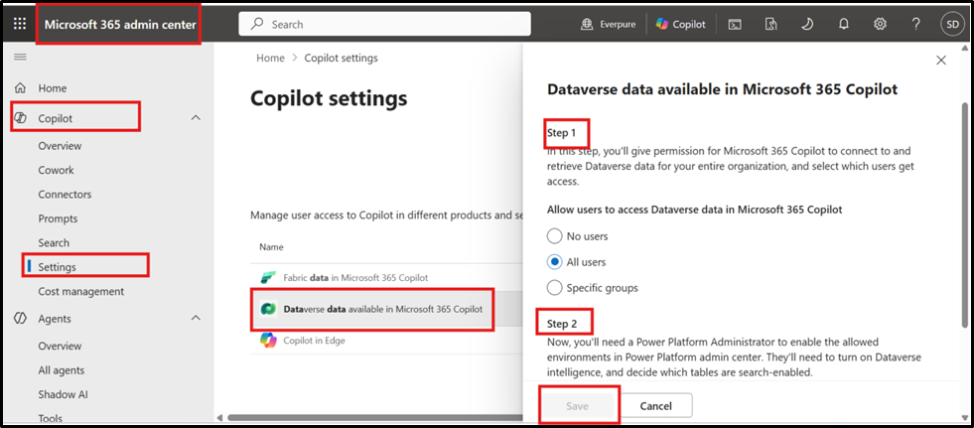Open Copilot from the top bar
974x428 pixels.
[681, 24]
